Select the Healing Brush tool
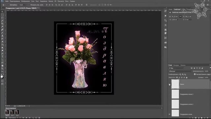The height and width of the screenshot is (119, 211). tap(2, 29)
